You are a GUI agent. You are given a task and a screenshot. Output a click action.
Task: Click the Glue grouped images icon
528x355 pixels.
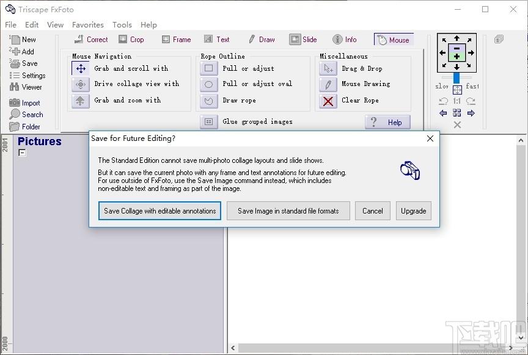(209, 122)
